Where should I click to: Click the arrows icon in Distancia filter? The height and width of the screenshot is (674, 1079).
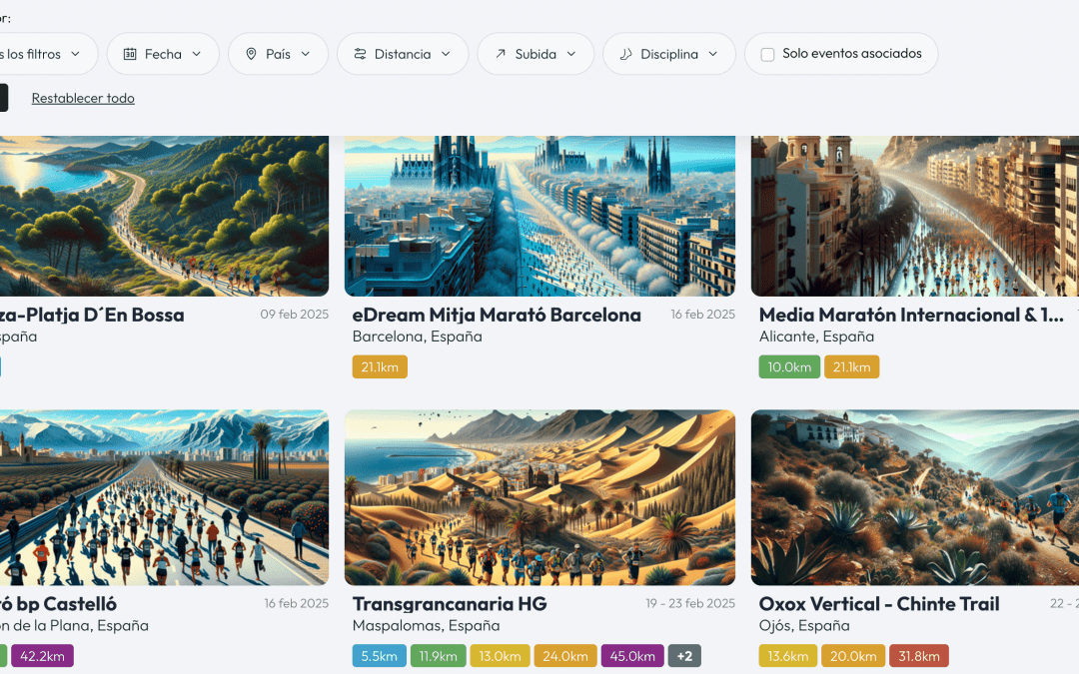point(360,54)
